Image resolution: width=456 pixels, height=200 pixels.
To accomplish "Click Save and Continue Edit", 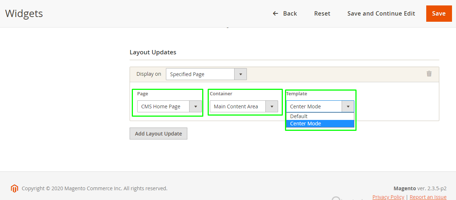I will point(381,13).
